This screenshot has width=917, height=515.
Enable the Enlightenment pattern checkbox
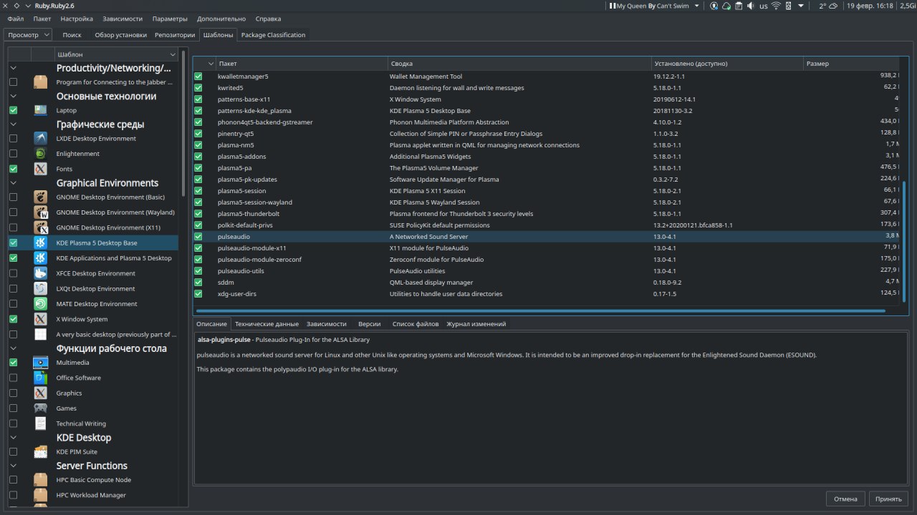[13, 154]
